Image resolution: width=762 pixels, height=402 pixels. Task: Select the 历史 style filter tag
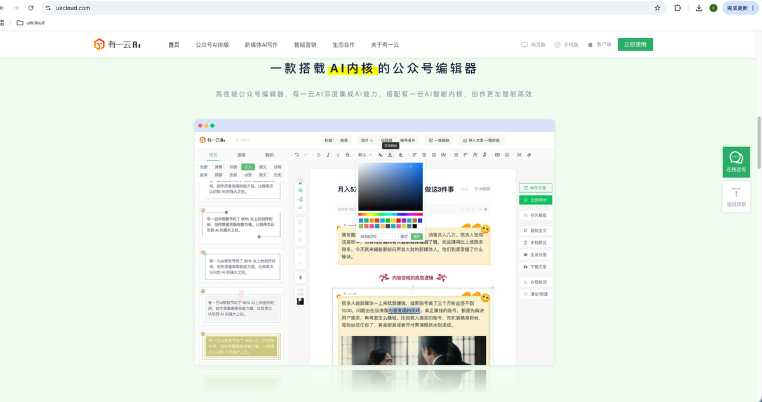coord(277,174)
